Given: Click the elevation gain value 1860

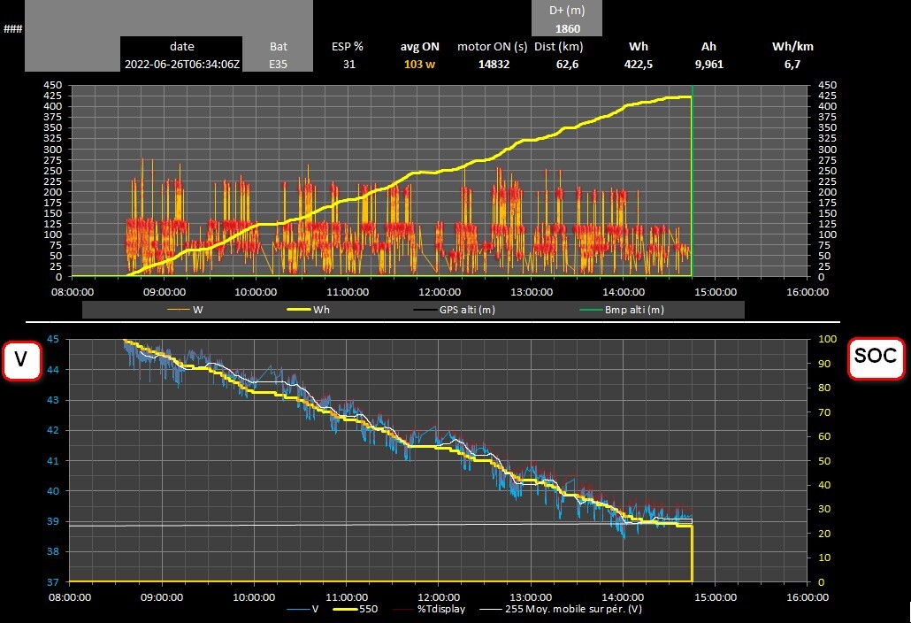Looking at the screenshot, I should pos(568,28).
